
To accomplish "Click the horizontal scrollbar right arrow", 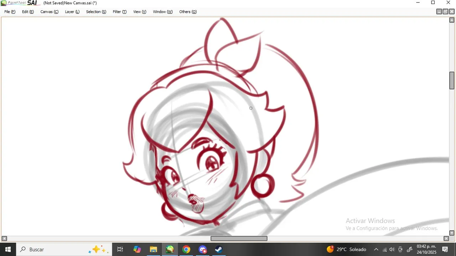I will click(446, 239).
